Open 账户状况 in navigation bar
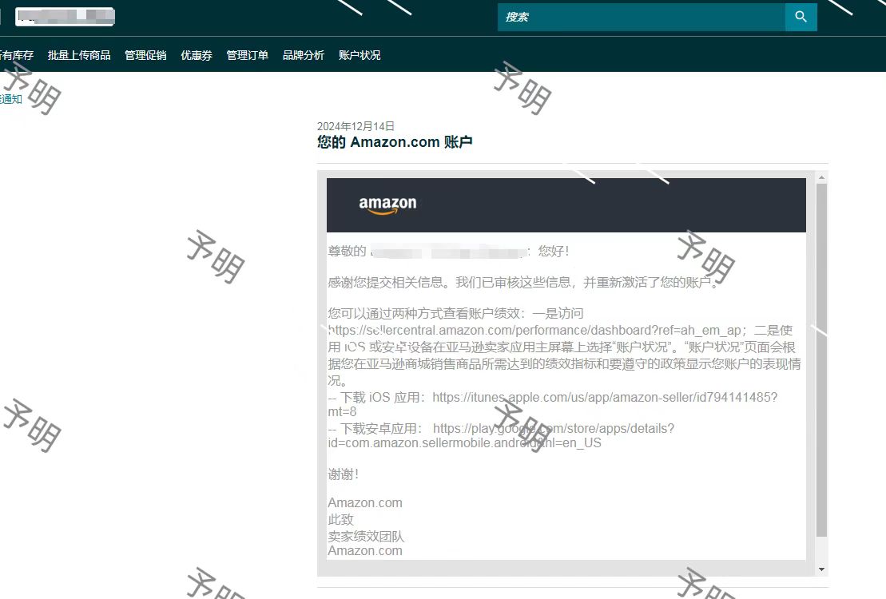The width and height of the screenshot is (886, 599). [360, 55]
